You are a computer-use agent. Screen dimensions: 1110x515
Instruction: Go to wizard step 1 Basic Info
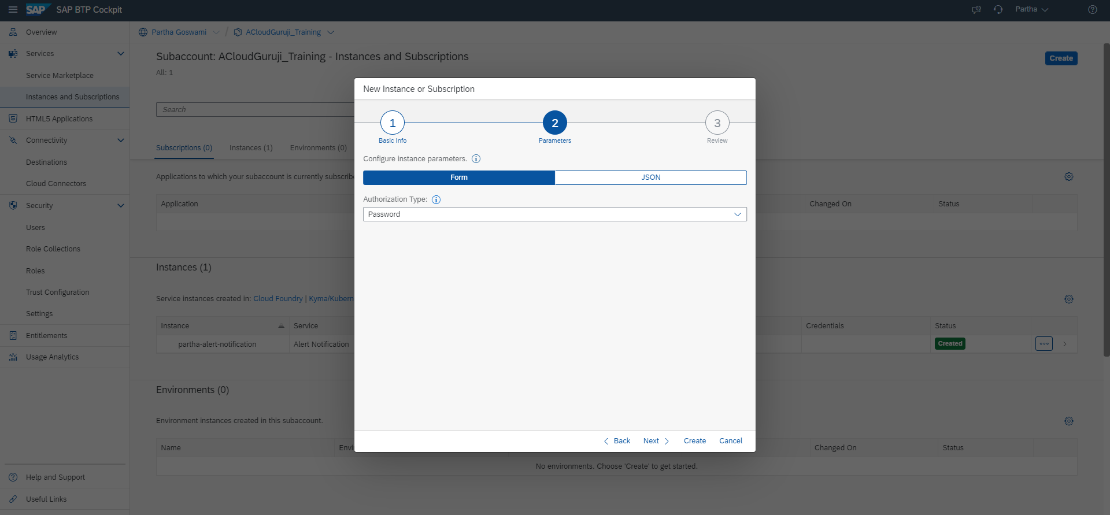click(393, 123)
